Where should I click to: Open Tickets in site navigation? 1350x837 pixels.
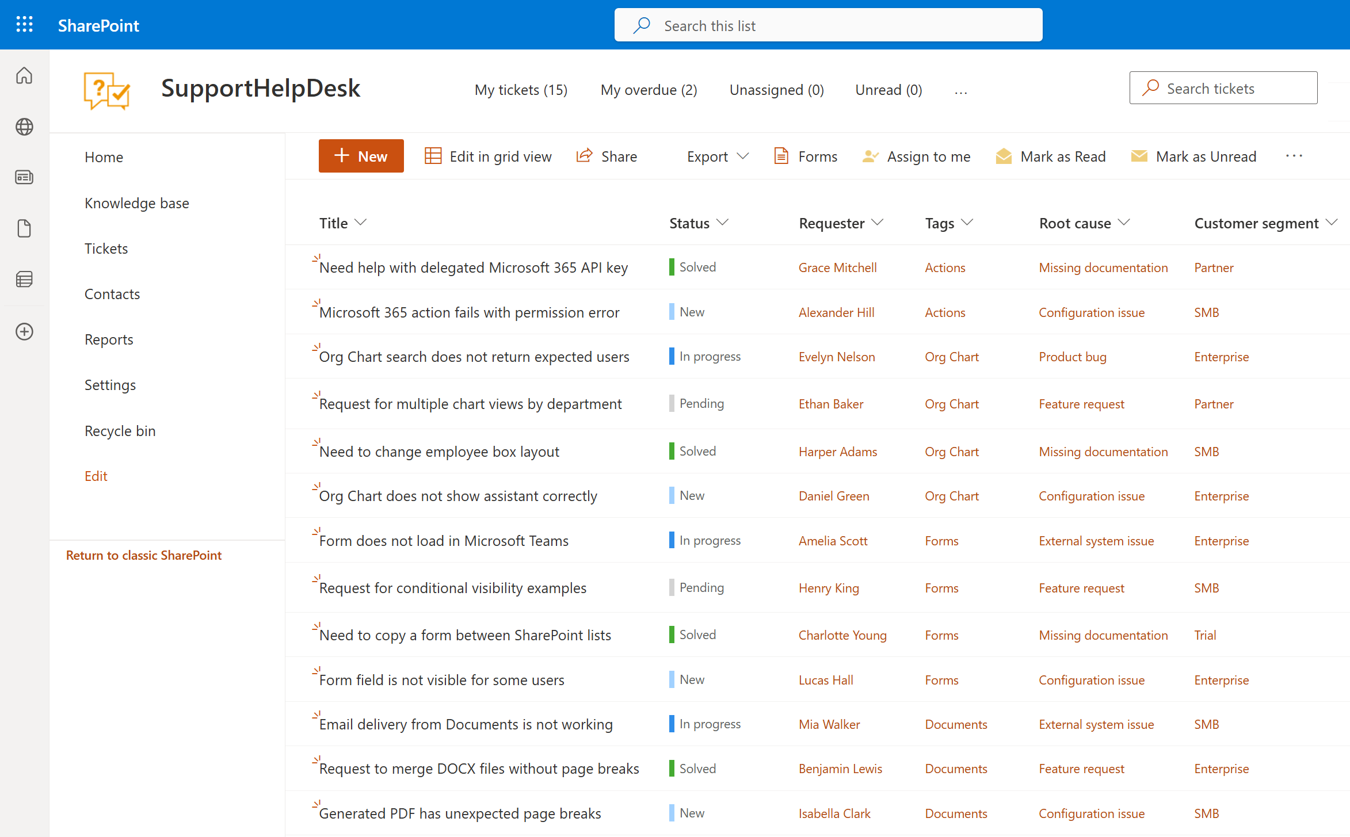pos(106,249)
